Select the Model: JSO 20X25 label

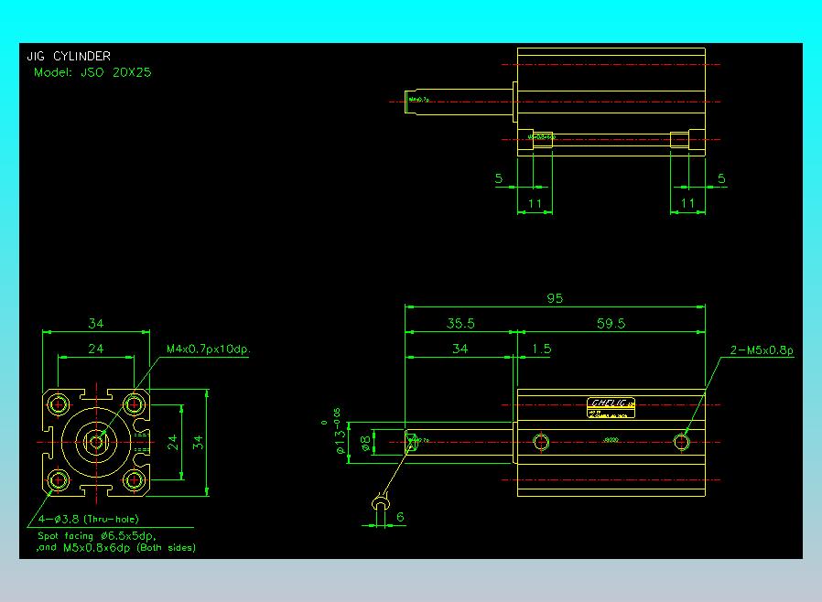coord(92,73)
